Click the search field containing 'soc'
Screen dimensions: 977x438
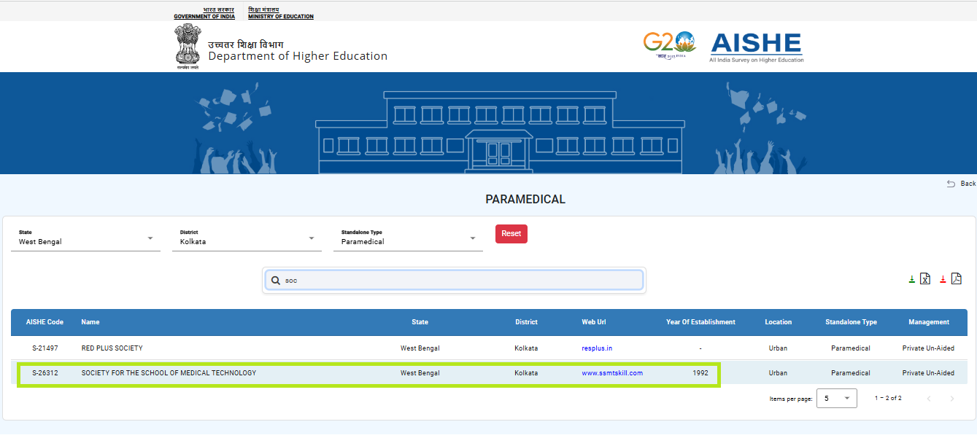tap(460, 281)
